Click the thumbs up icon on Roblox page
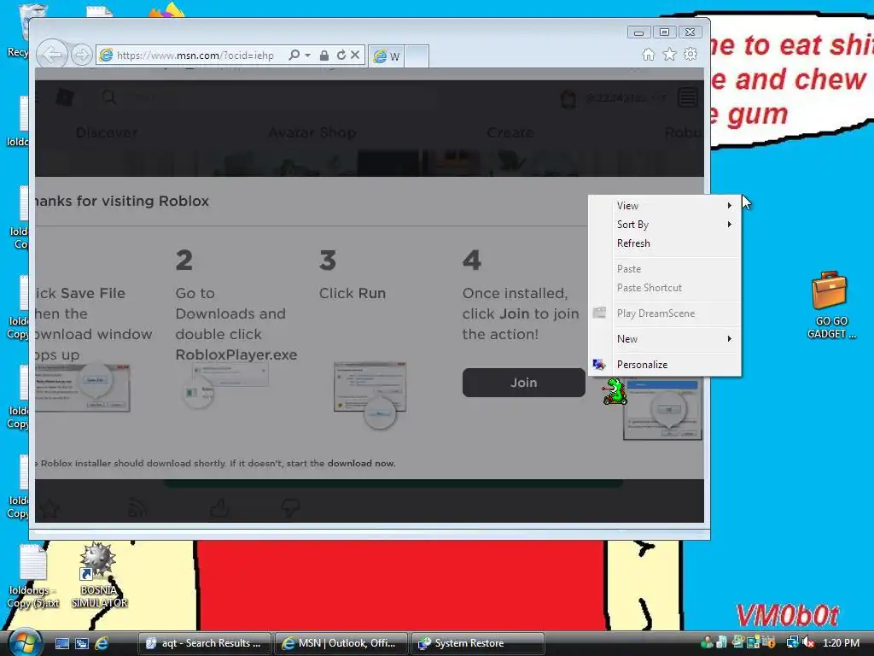The width and height of the screenshot is (874, 656). pos(219,507)
